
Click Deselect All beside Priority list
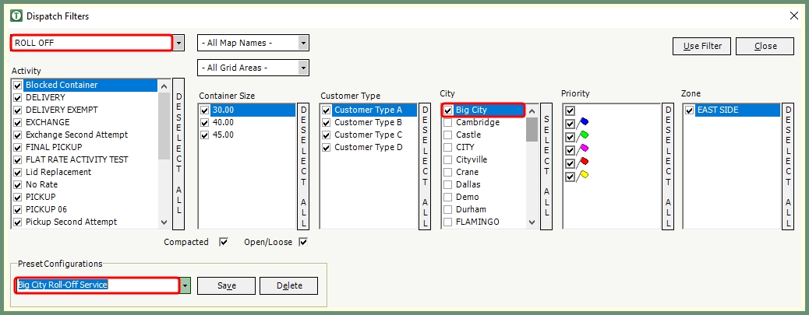click(x=668, y=166)
